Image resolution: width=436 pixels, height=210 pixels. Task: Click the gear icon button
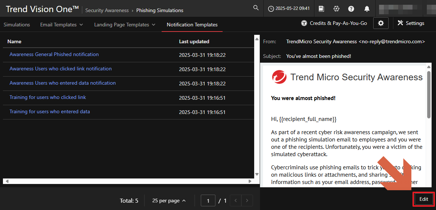click(x=381, y=23)
